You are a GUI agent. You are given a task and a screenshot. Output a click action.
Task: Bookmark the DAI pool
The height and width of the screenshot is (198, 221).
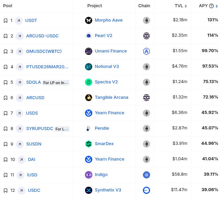6,160
